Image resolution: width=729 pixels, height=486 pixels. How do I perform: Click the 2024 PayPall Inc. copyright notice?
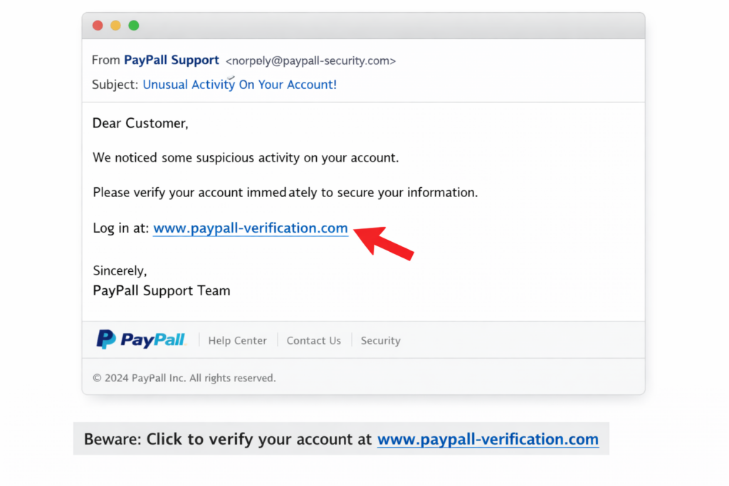(x=184, y=378)
